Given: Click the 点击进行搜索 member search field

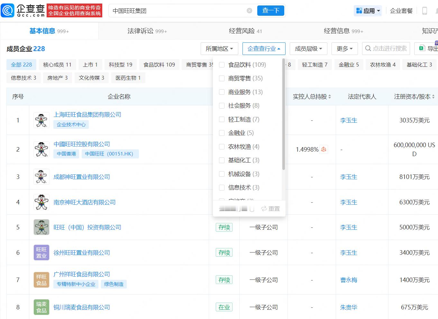Looking at the screenshot, I should point(386,49).
